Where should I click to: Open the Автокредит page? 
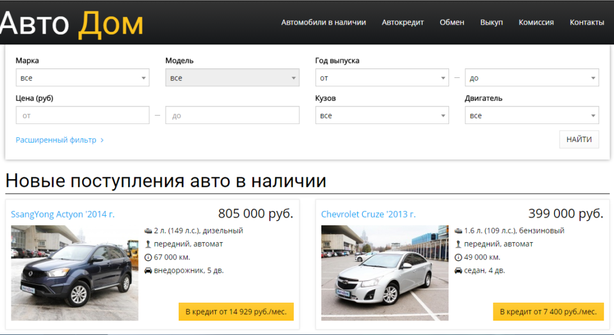402,22
